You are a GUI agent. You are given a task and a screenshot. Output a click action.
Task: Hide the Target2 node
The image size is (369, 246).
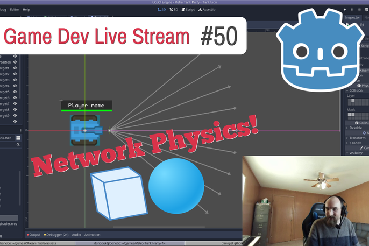pos(15,74)
